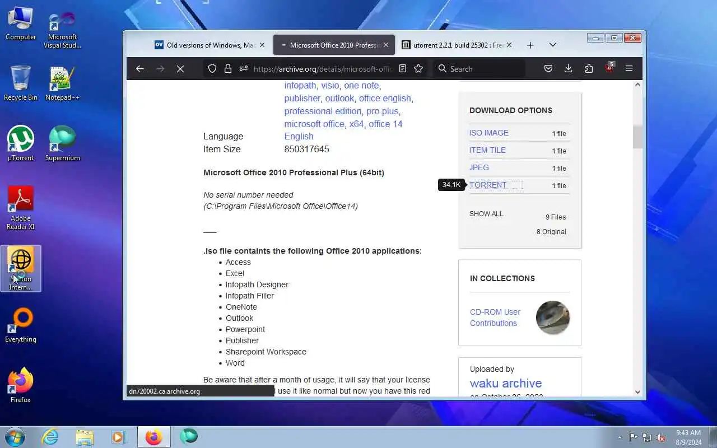The image size is (717, 448).
Task: Click the office 14 topic tag
Action: click(385, 124)
